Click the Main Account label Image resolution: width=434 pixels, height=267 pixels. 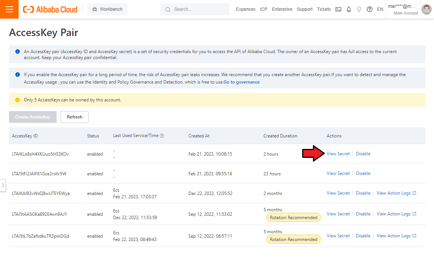[406, 13]
